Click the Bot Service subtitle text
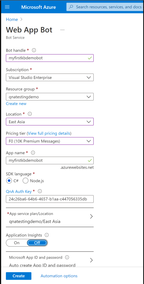 click(x=15, y=38)
